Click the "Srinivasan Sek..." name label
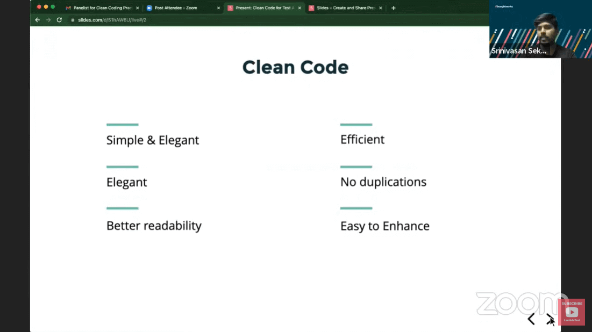This screenshot has width=592, height=332. tap(518, 51)
